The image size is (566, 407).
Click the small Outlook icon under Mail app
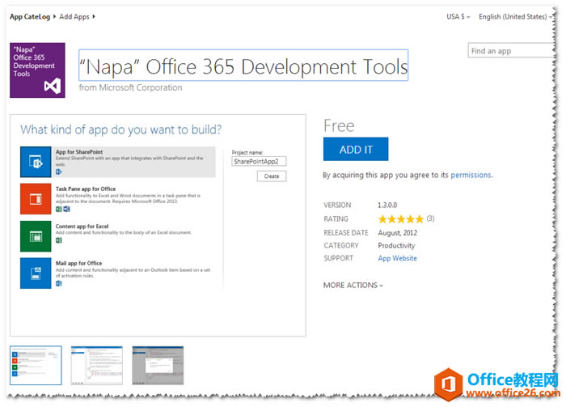(x=59, y=283)
